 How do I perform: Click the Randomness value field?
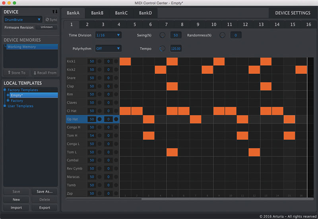tap(236, 35)
